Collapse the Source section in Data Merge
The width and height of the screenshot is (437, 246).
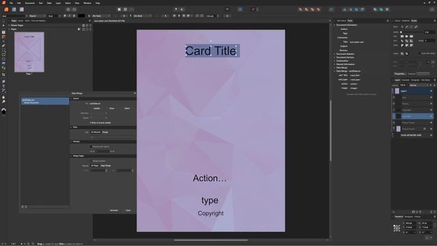pos(71,98)
